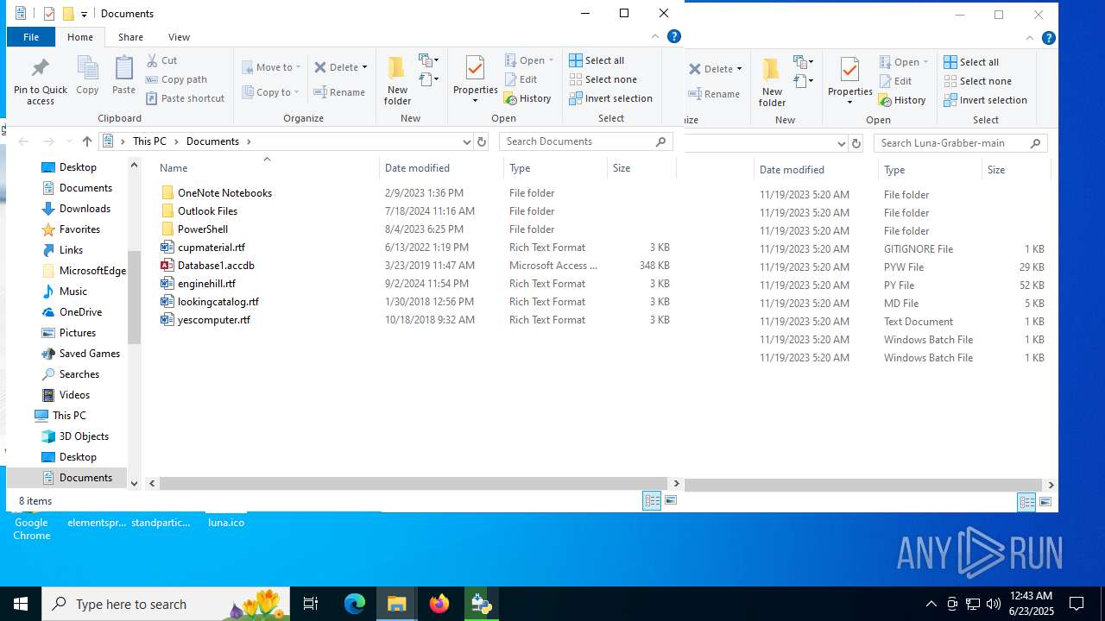
Task: Click the Search Documents field
Action: tap(586, 141)
